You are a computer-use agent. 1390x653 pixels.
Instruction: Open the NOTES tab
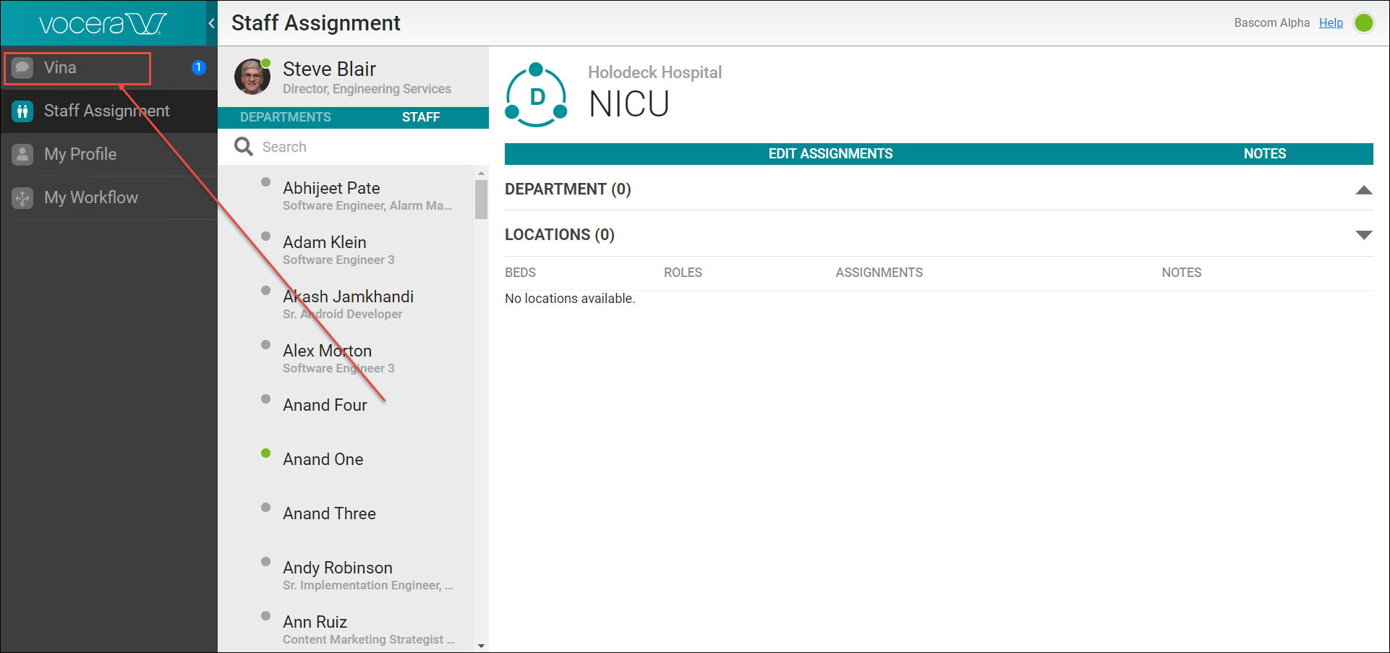click(x=1265, y=153)
